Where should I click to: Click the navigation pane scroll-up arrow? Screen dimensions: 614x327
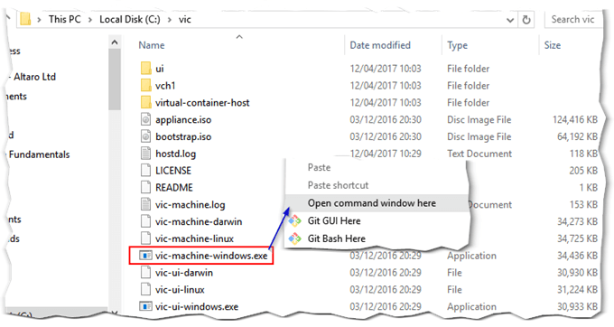[x=115, y=42]
